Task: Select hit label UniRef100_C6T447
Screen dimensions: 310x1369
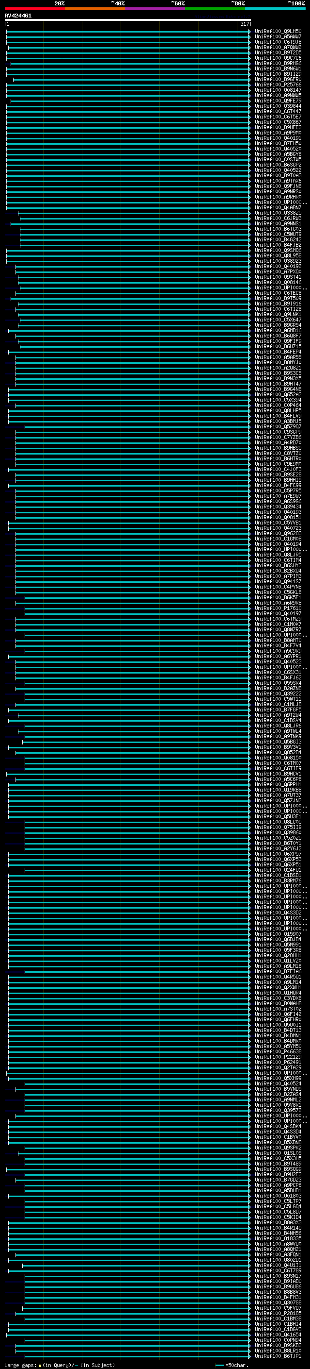Action: tap(278, 112)
